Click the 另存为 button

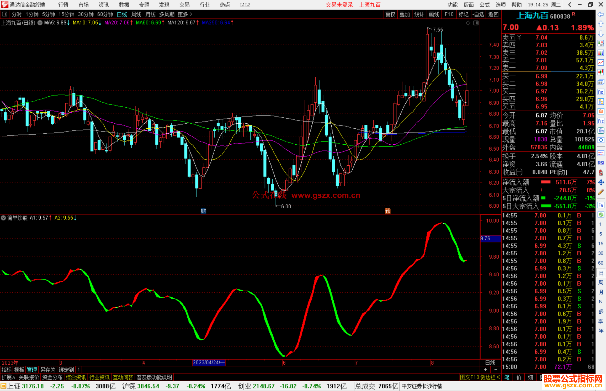[x=48, y=370]
